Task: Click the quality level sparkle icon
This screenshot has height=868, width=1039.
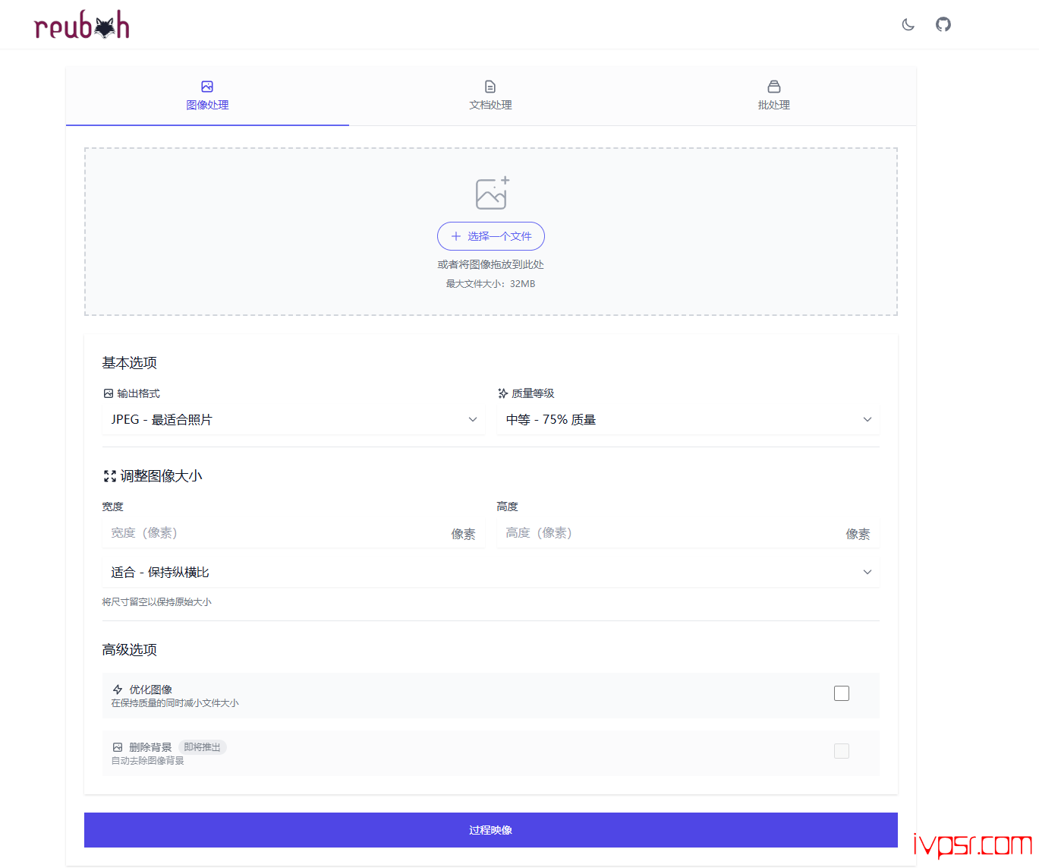Action: tap(502, 393)
